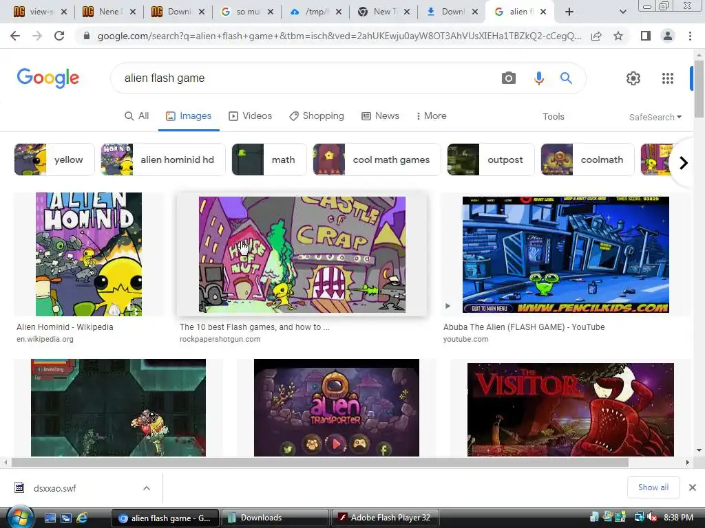
Task: Click Show all downloads button
Action: click(653, 487)
